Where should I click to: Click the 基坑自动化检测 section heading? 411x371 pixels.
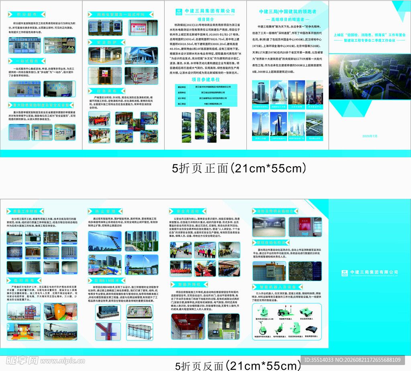(x=271, y=242)
